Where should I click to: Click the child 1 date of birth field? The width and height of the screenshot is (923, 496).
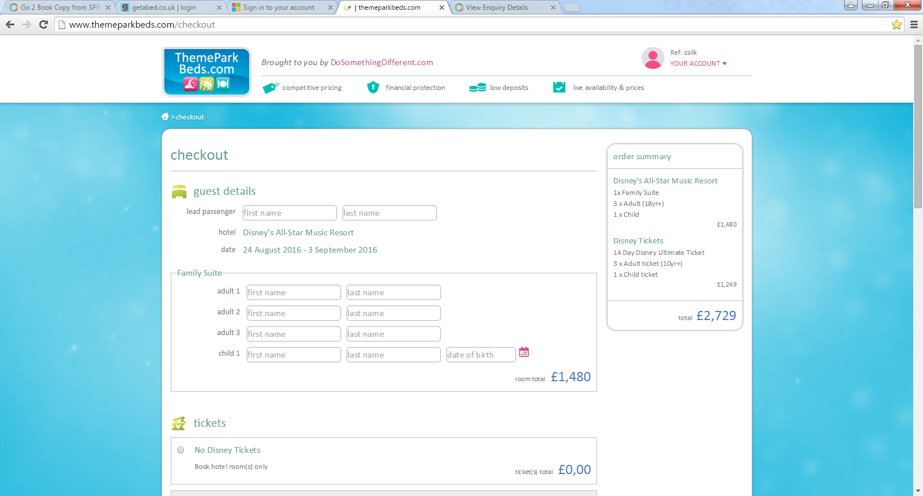(x=481, y=355)
